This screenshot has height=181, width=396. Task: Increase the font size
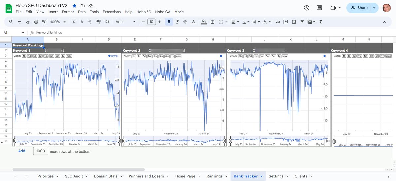pos(159,22)
